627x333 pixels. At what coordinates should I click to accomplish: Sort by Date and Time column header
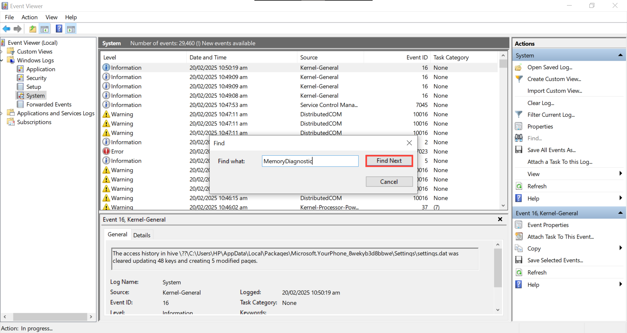point(242,57)
